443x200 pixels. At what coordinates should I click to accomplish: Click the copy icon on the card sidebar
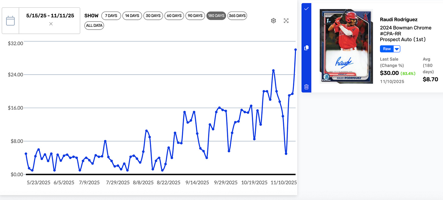[306, 48]
